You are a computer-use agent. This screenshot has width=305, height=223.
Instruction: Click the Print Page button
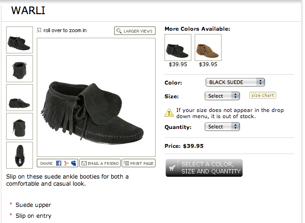(138, 163)
